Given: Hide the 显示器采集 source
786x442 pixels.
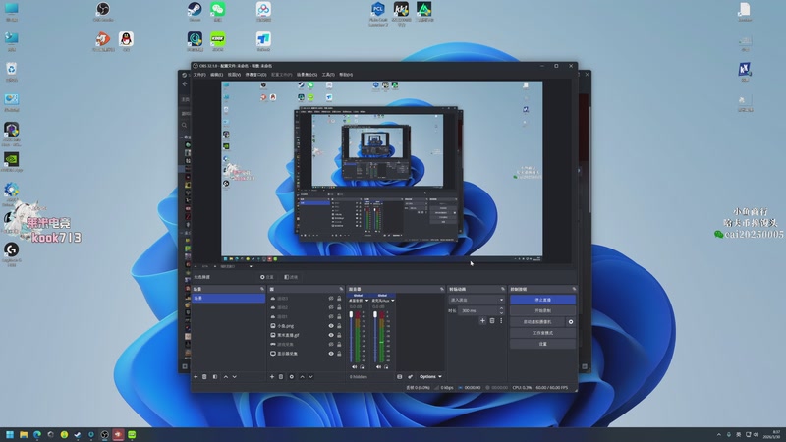Looking at the screenshot, I should pyautogui.click(x=330, y=355).
